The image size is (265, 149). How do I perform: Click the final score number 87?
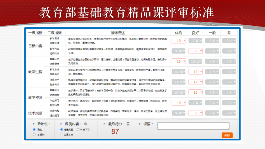[115, 132]
